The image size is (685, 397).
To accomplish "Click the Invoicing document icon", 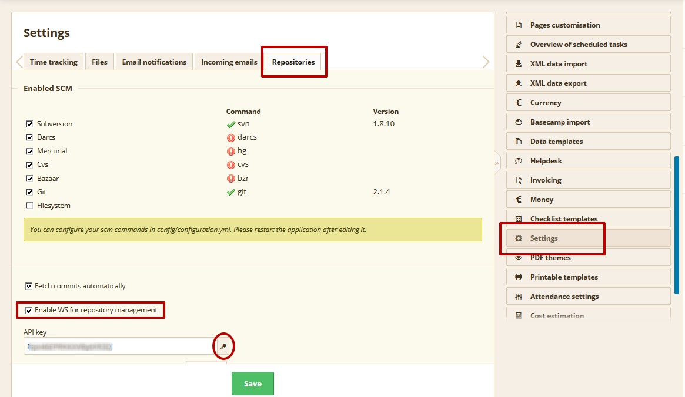I will (518, 179).
